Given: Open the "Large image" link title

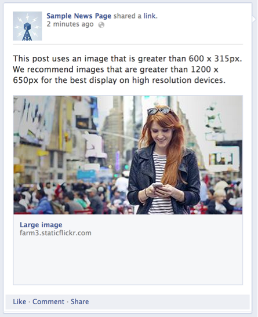Looking at the screenshot, I should coord(41,225).
